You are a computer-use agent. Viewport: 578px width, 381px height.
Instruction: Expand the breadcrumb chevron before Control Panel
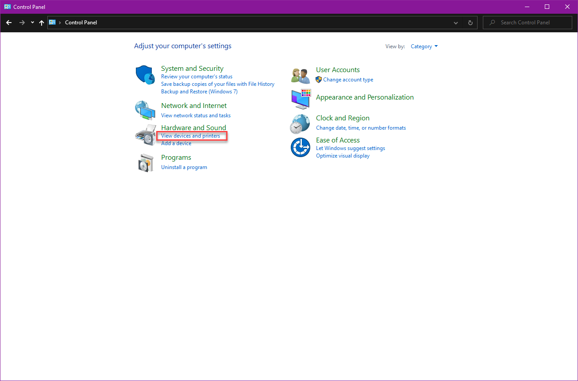pyautogui.click(x=60, y=23)
